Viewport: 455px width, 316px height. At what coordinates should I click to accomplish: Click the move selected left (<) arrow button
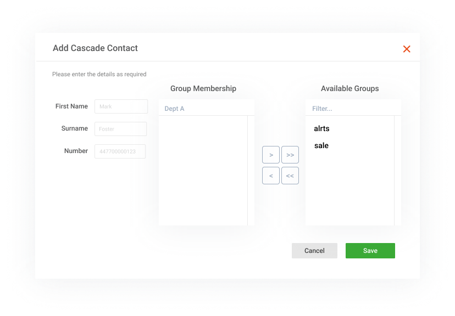(x=271, y=176)
